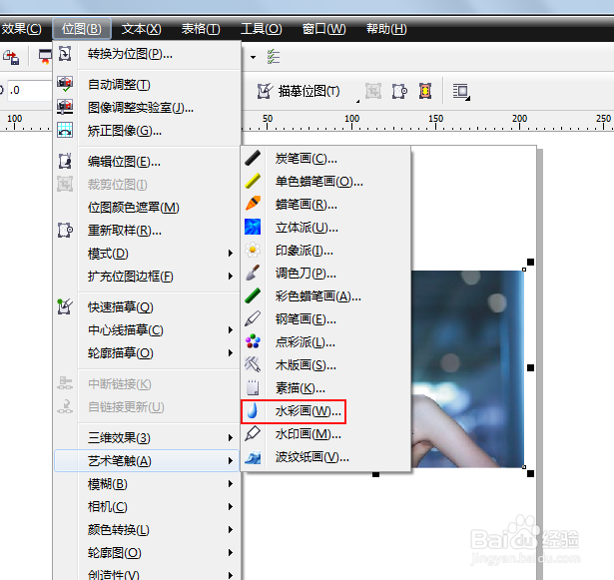The image size is (614, 580).
Task: Click the charcoal (炭笔画) pencil icon
Action: tap(253, 158)
